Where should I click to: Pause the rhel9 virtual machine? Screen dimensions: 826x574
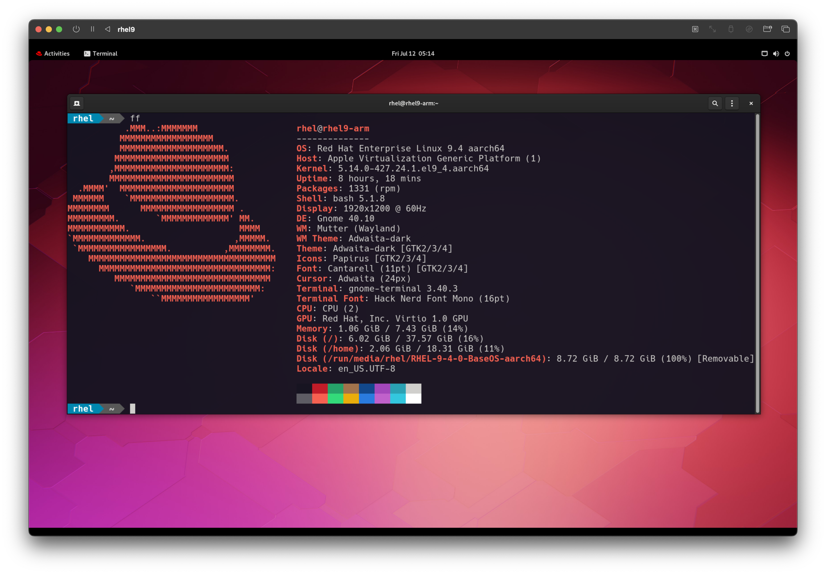[x=92, y=29]
